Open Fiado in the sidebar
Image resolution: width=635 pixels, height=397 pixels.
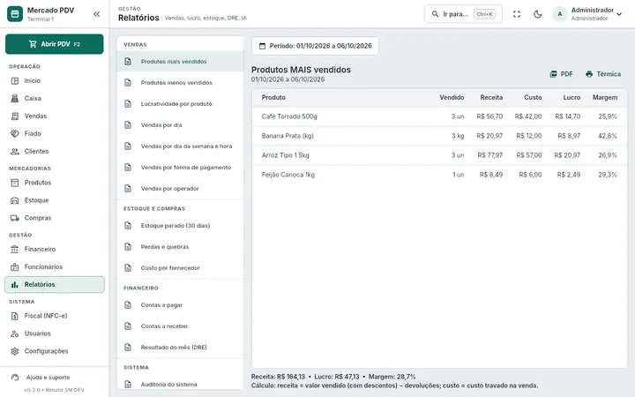point(55,133)
